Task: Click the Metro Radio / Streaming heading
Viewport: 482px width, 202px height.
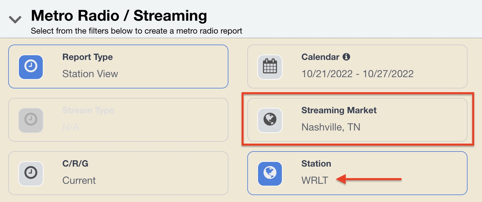Action: click(119, 16)
